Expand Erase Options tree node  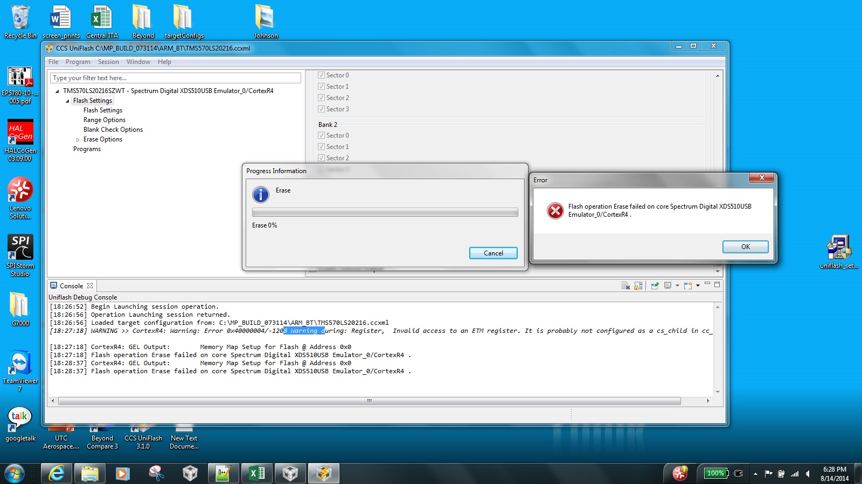point(78,140)
